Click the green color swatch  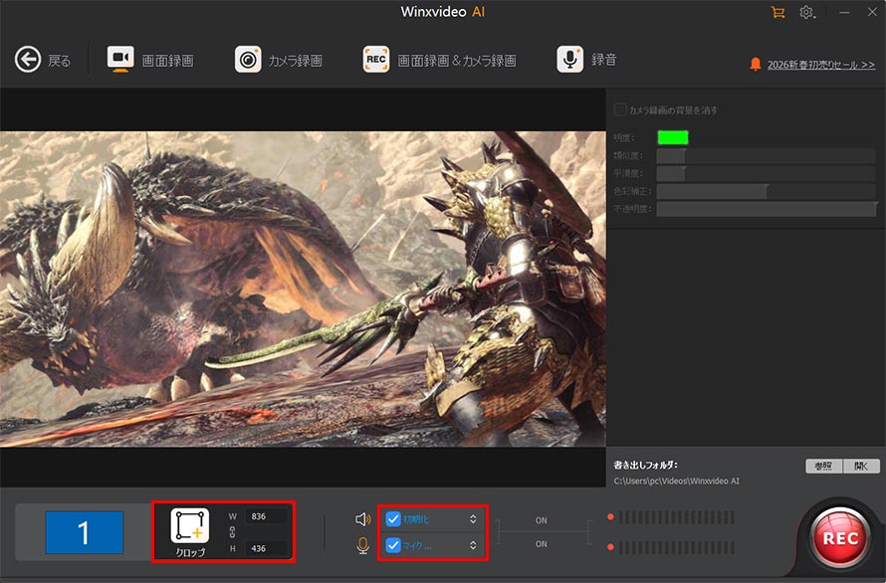tap(672, 137)
